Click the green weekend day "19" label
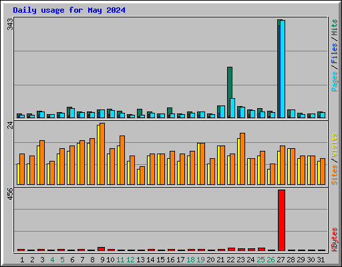 (x=200, y=260)
